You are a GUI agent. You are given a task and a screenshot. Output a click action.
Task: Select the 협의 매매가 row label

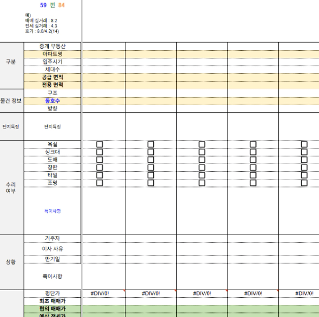click(x=52, y=309)
